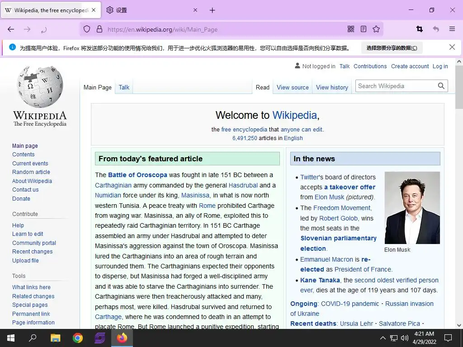Click the Masinissa link

click(x=195, y=195)
